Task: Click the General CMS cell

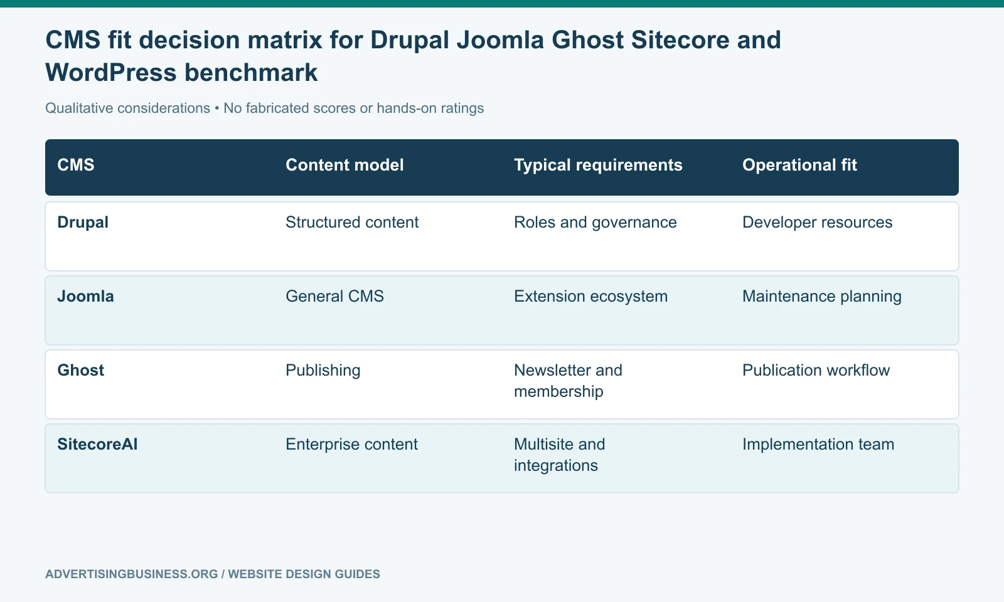Action: click(334, 297)
